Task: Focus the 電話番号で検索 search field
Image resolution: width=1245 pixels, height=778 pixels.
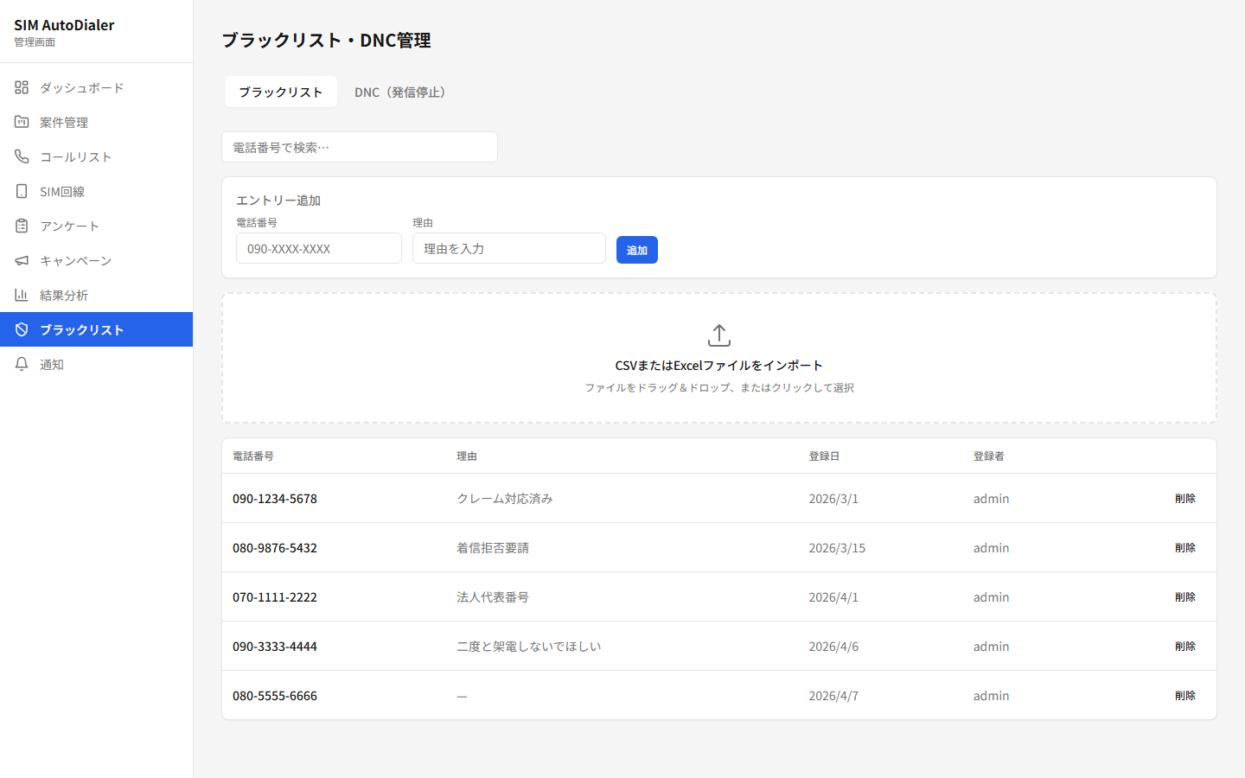Action: [360, 147]
